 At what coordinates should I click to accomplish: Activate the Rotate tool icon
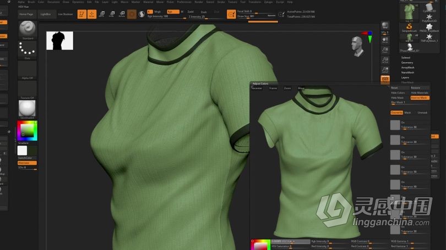(x=122, y=14)
